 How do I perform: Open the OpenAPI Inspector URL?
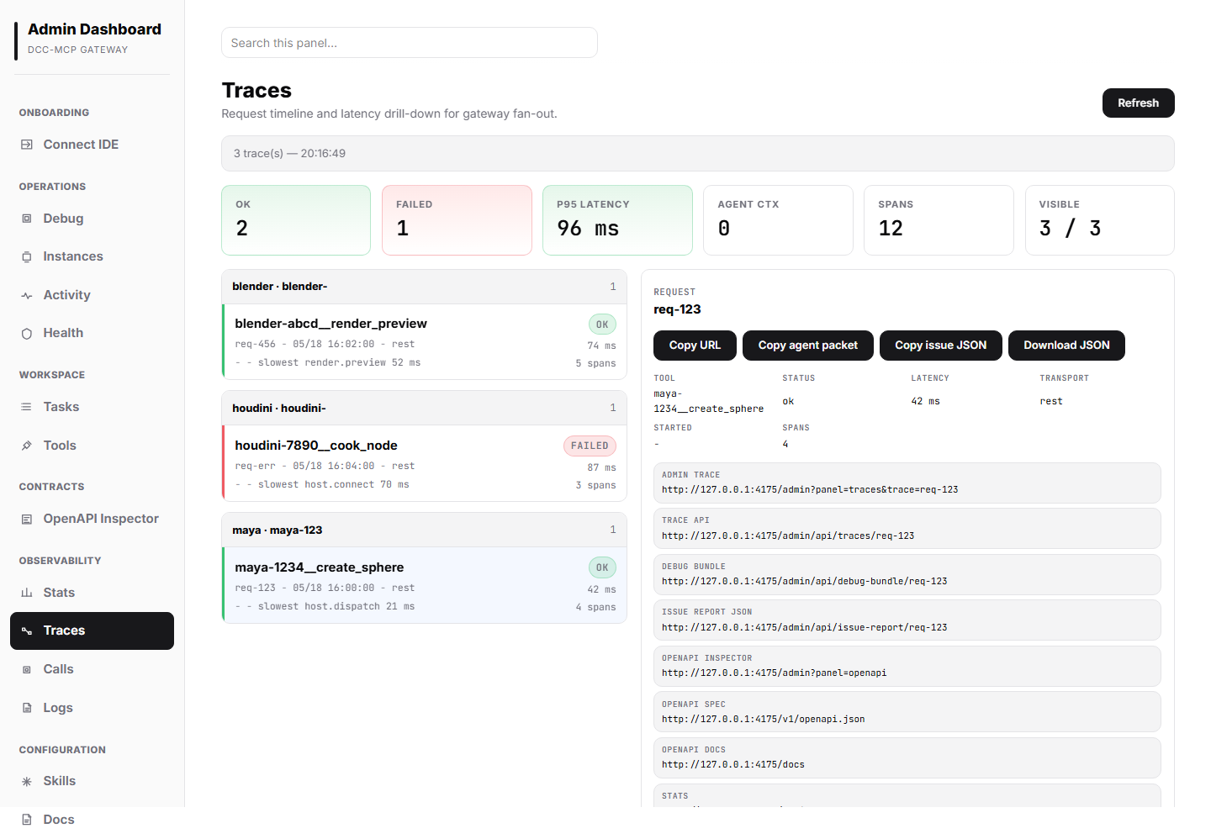[x=907, y=666]
